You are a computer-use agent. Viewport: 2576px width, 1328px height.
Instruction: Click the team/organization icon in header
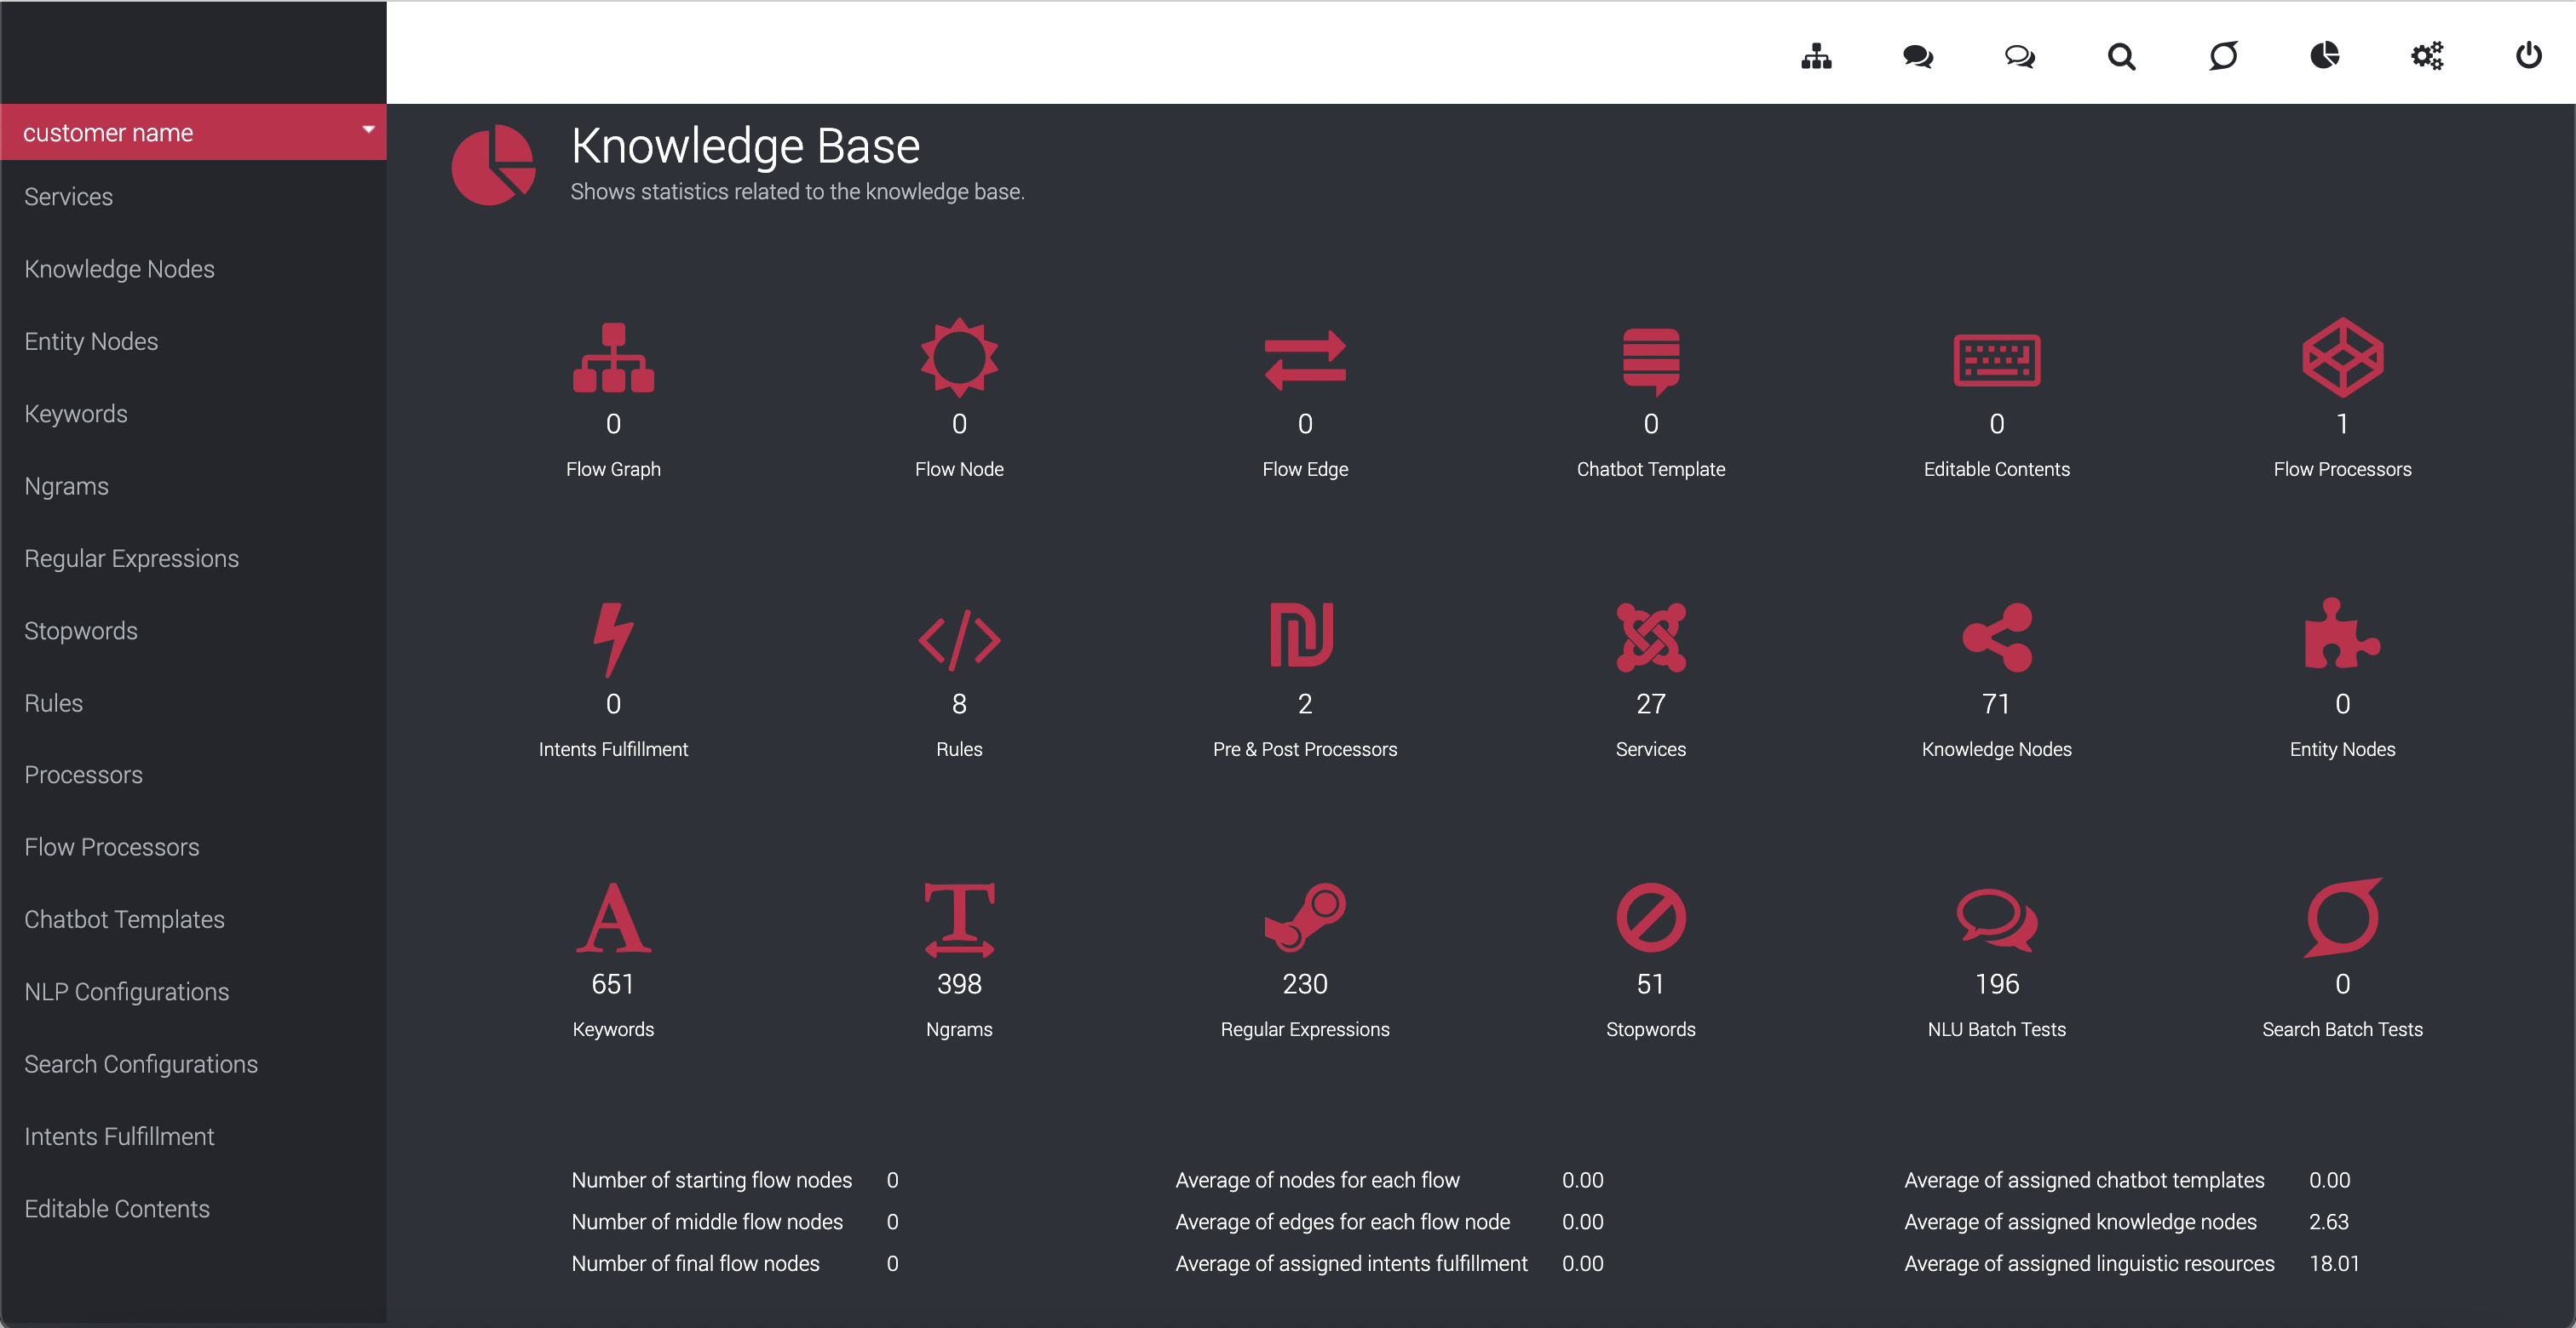pos(1817,54)
